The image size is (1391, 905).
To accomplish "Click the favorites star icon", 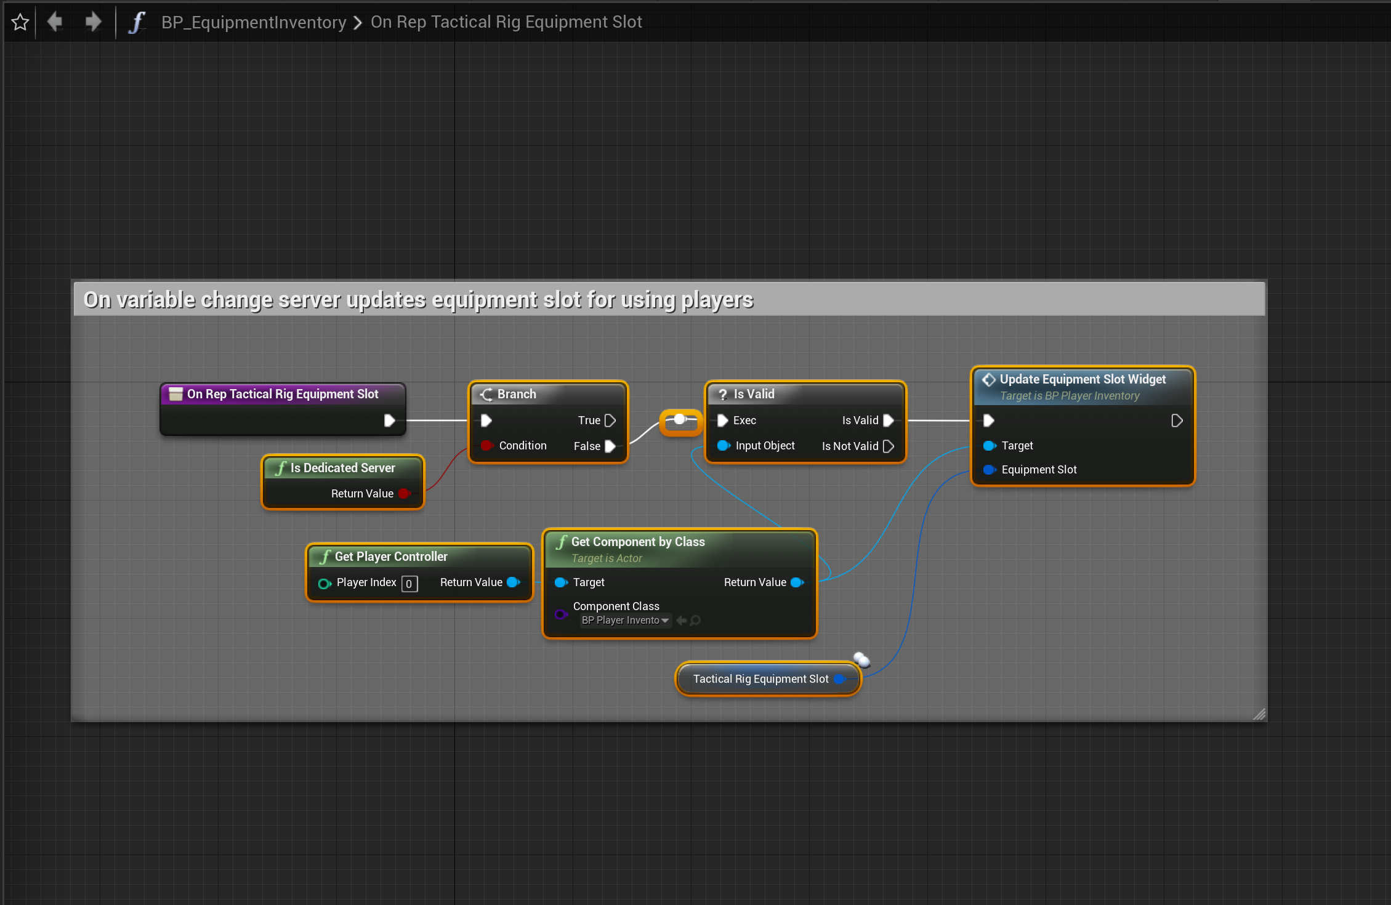I will click(20, 22).
